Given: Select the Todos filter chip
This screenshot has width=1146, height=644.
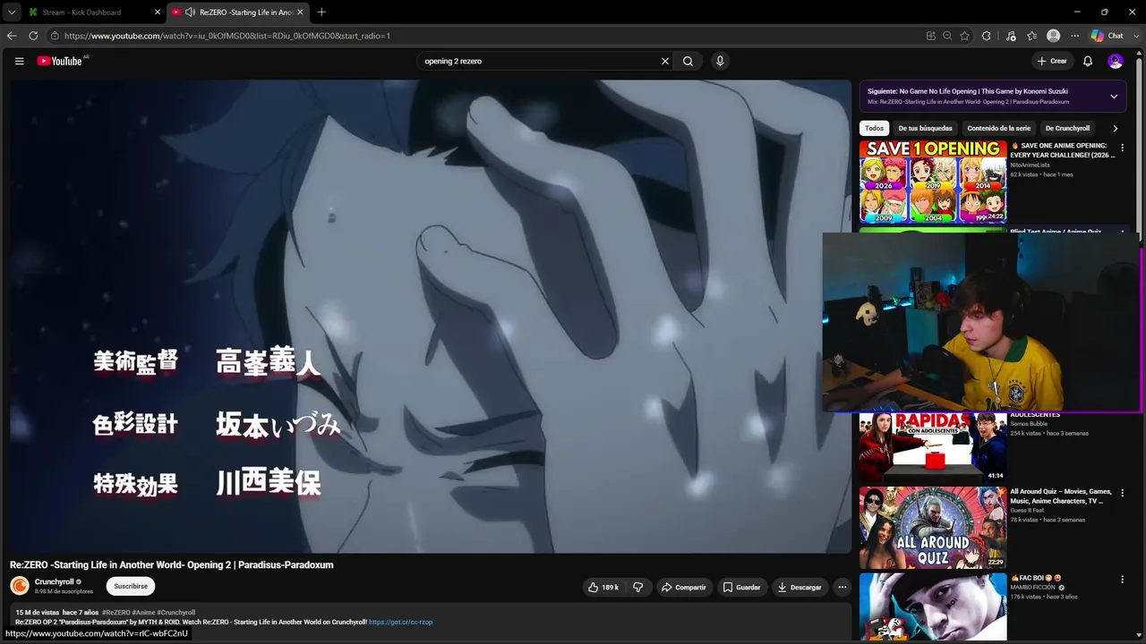Looking at the screenshot, I should pos(874,128).
